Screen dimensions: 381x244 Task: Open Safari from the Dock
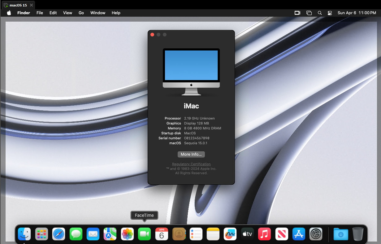(x=58, y=234)
